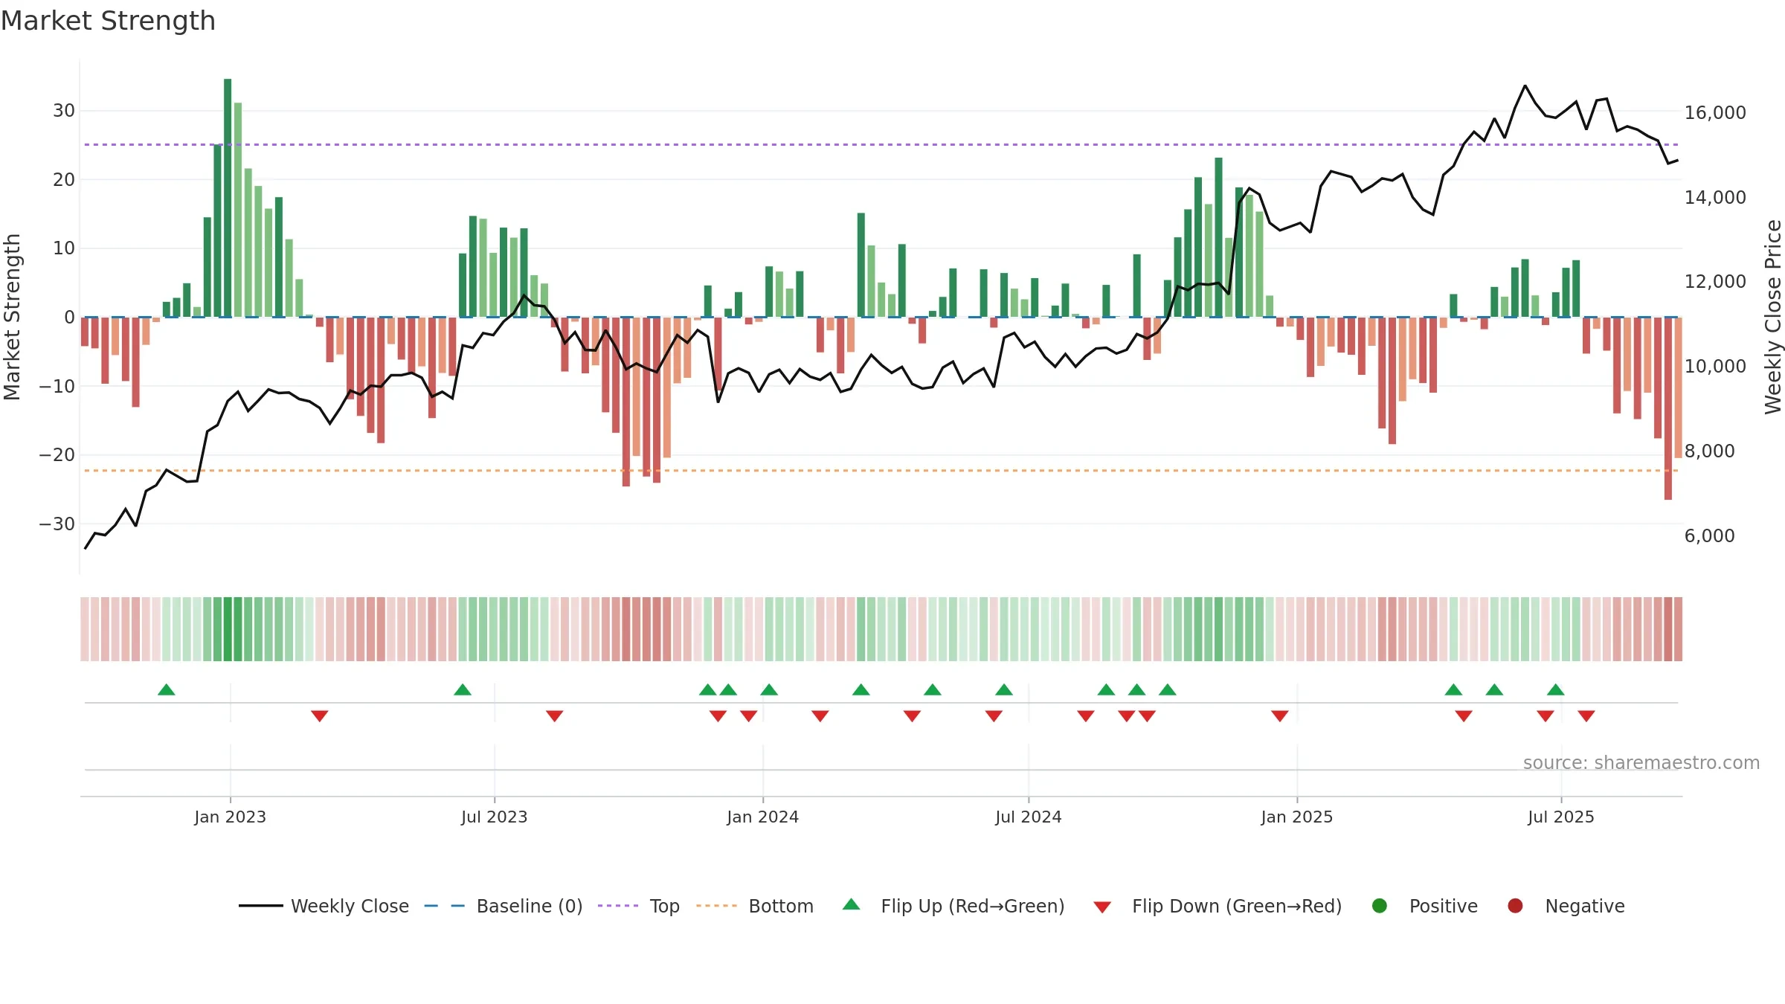The height and width of the screenshot is (1004, 1785).
Task: Click the Jan 2023 axis label
Action: tap(231, 817)
